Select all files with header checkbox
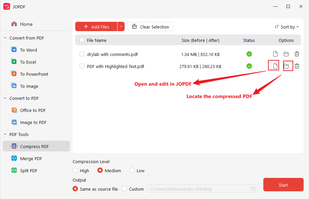Image resolution: width=309 pixels, height=199 pixels. 81,40
